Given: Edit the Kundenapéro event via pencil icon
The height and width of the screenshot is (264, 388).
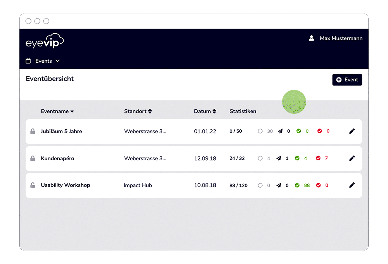Looking at the screenshot, I should (x=352, y=158).
